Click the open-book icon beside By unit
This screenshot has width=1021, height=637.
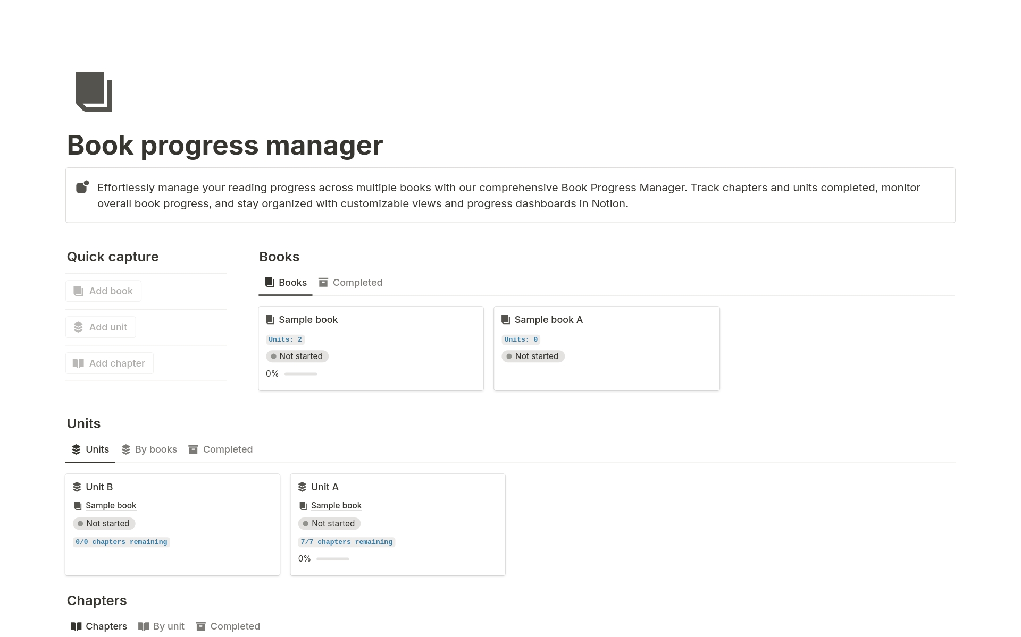click(x=144, y=626)
